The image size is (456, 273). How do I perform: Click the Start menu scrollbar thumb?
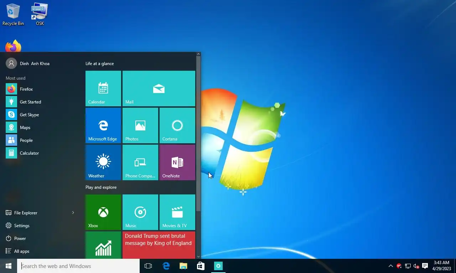(x=198, y=134)
